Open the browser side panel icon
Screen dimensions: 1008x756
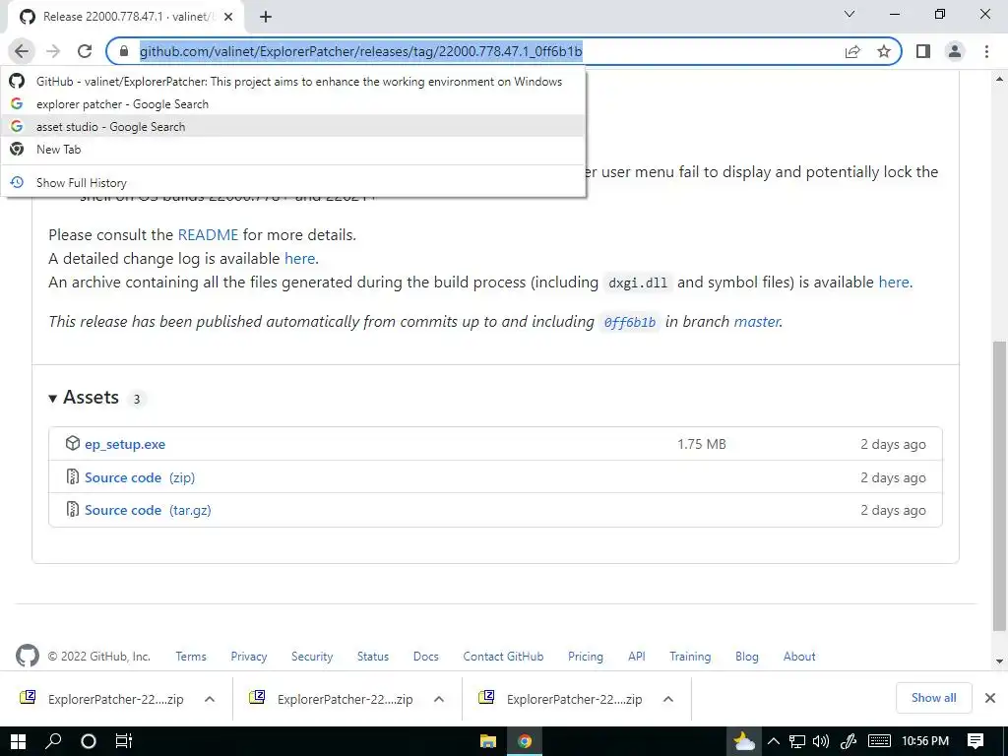coord(923,51)
